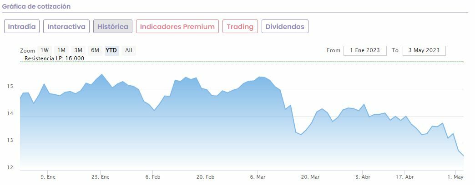
Task: Click the Resistencia LP: 16,000 label
Action: pos(54,58)
